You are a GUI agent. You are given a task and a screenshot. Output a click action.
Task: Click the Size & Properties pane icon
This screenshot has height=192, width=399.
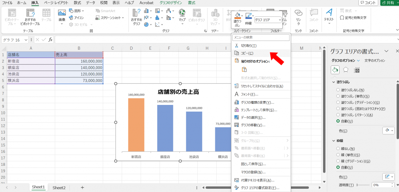tap(357, 70)
